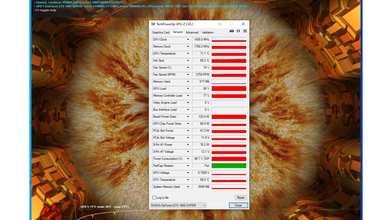Viewport: 392px width, 220px height.
Task: Click the GPU 1: 71°C temperature graph label
Action: click(x=105, y=207)
